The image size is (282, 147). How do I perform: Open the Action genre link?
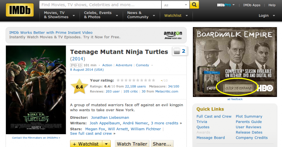[107, 65]
